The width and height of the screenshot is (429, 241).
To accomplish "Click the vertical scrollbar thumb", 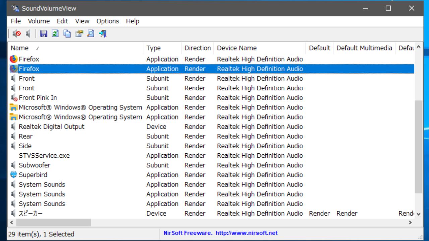I will coord(418,146).
